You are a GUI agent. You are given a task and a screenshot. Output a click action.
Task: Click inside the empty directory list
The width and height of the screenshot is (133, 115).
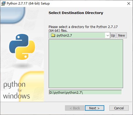pos(86,64)
